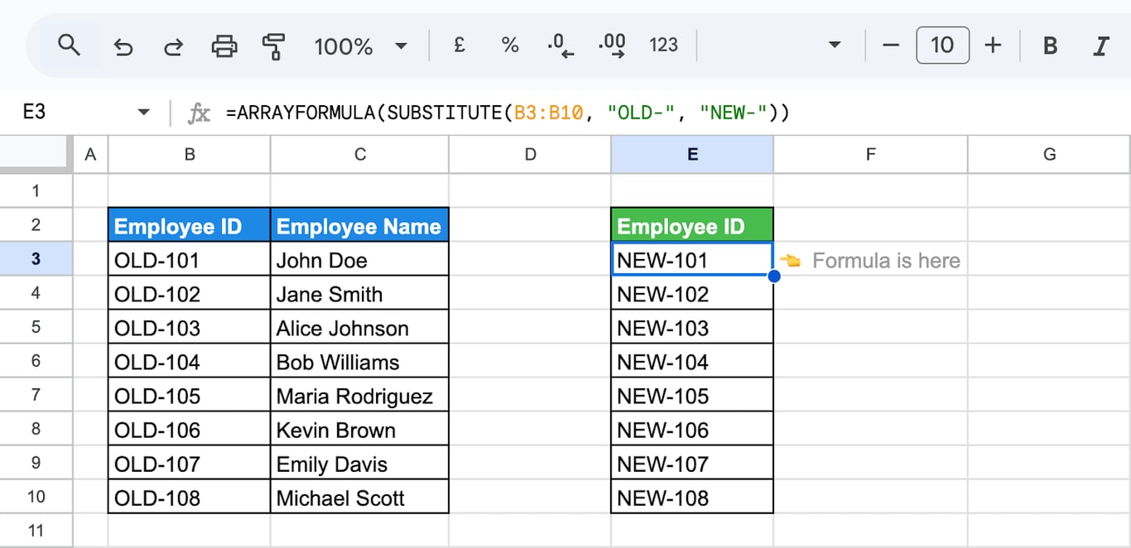Open more number formats 123
Image resolution: width=1131 pixels, height=548 pixels.
[663, 46]
